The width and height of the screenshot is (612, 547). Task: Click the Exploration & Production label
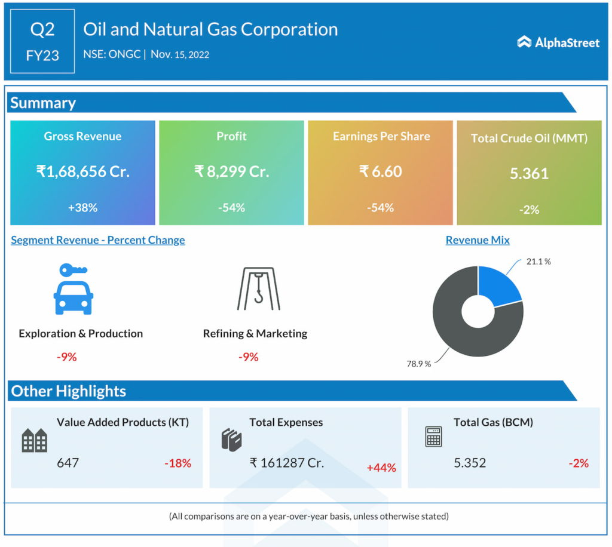81,334
